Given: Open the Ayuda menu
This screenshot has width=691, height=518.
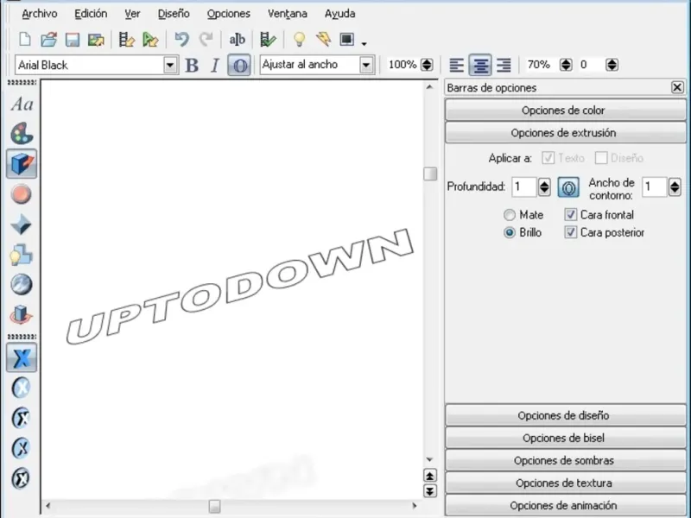Looking at the screenshot, I should [x=339, y=14].
